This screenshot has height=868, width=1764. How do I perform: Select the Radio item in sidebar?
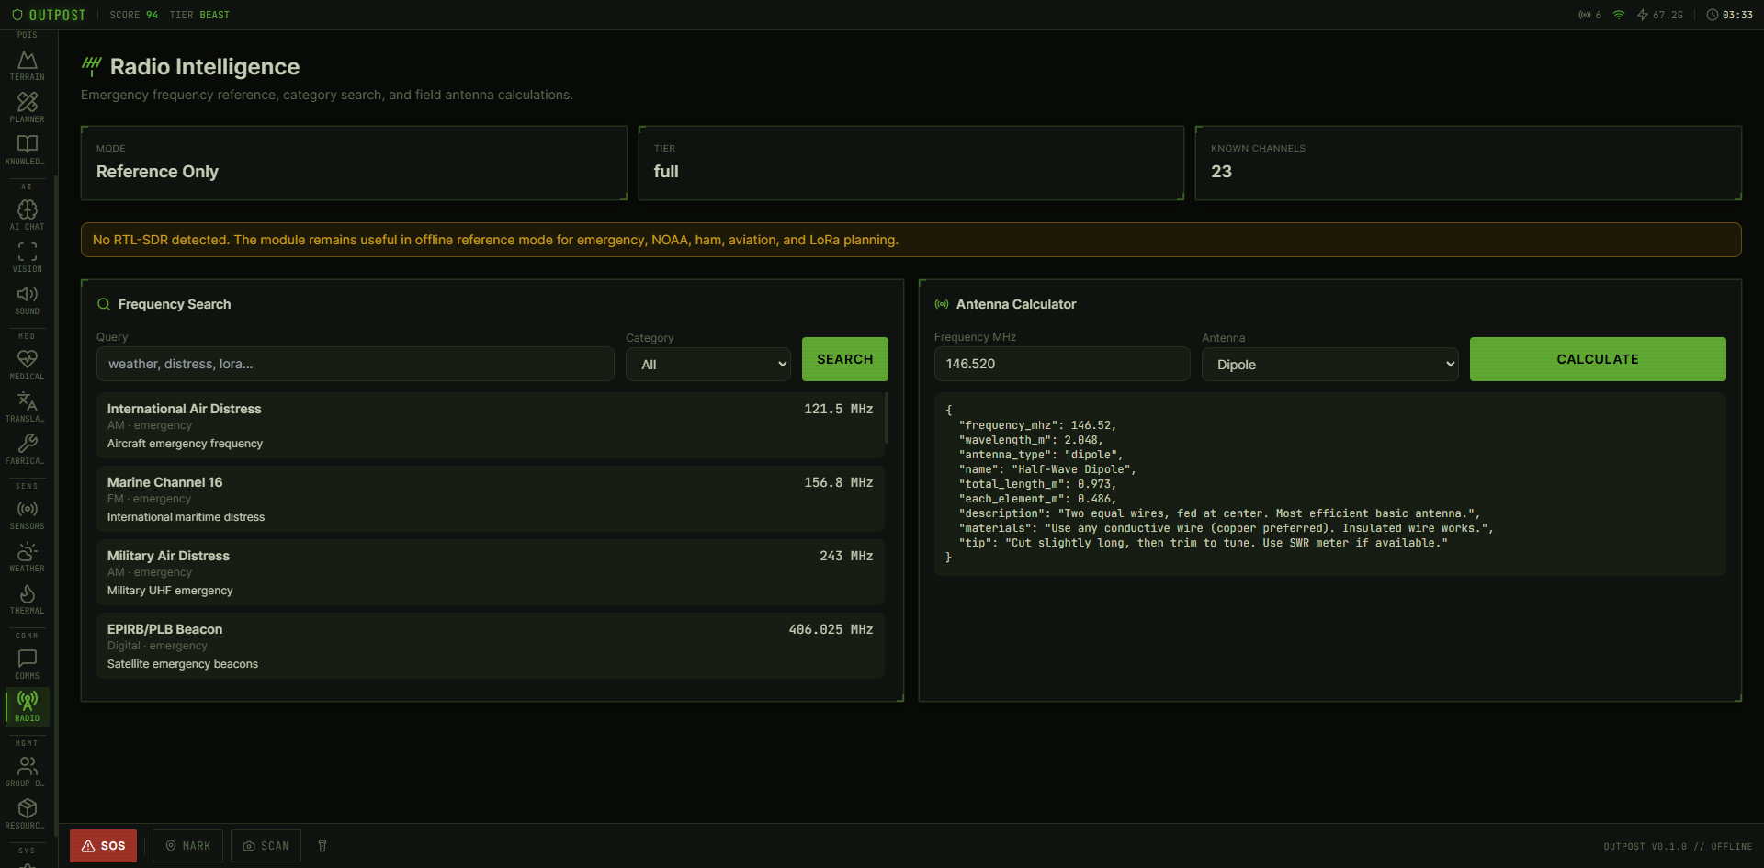click(28, 706)
